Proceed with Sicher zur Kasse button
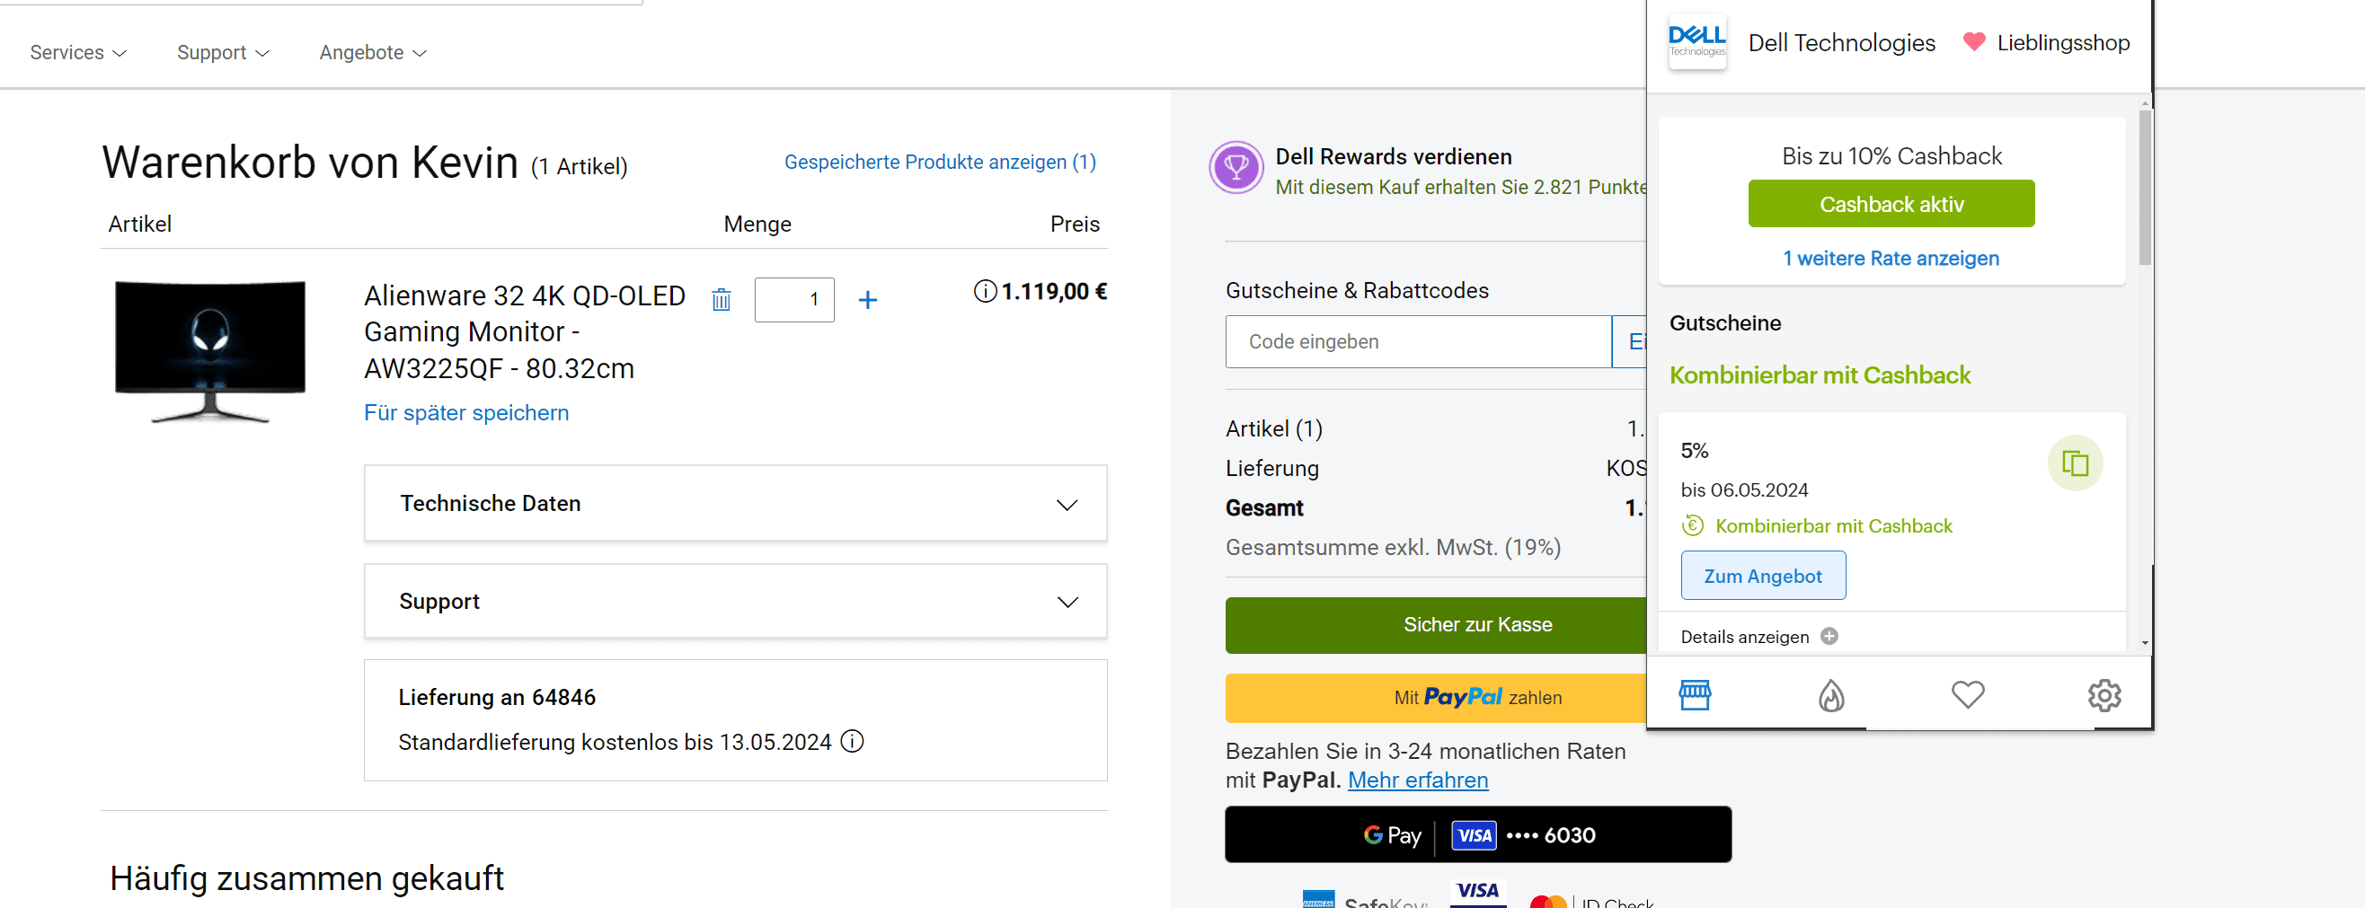The height and width of the screenshot is (908, 2365). (x=1436, y=624)
